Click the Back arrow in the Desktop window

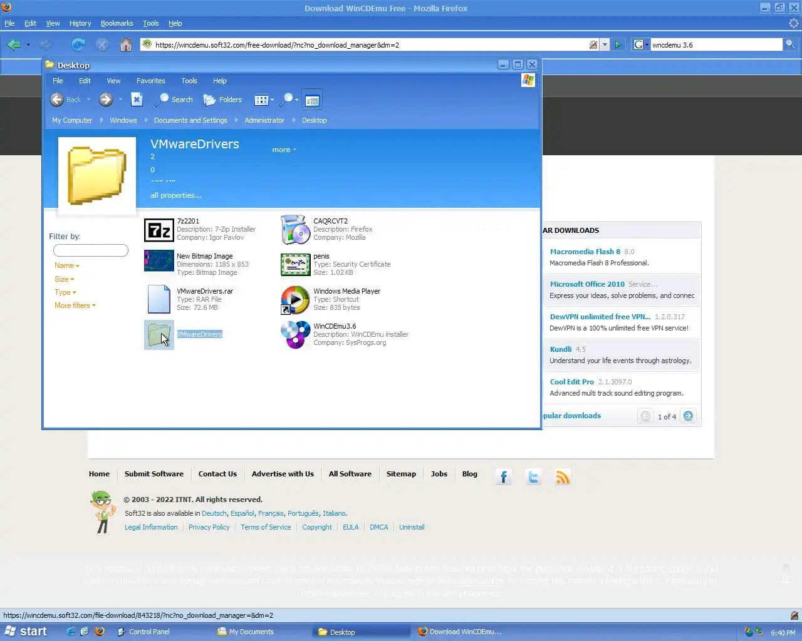pyautogui.click(x=57, y=100)
